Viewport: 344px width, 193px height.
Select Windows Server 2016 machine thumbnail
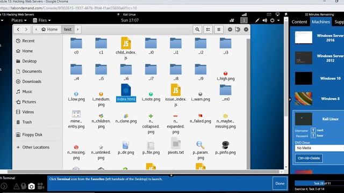click(x=303, y=38)
